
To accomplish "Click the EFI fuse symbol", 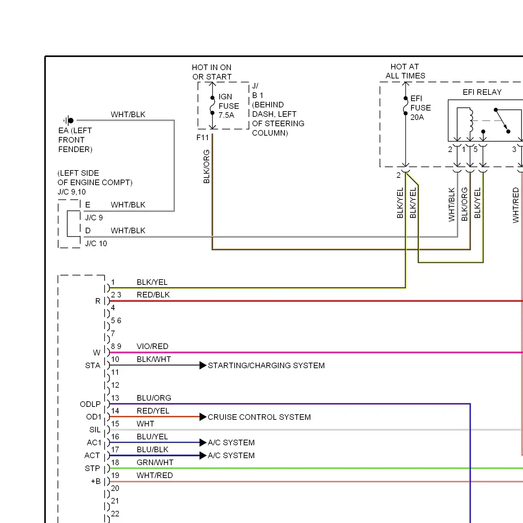I will 405,106.
